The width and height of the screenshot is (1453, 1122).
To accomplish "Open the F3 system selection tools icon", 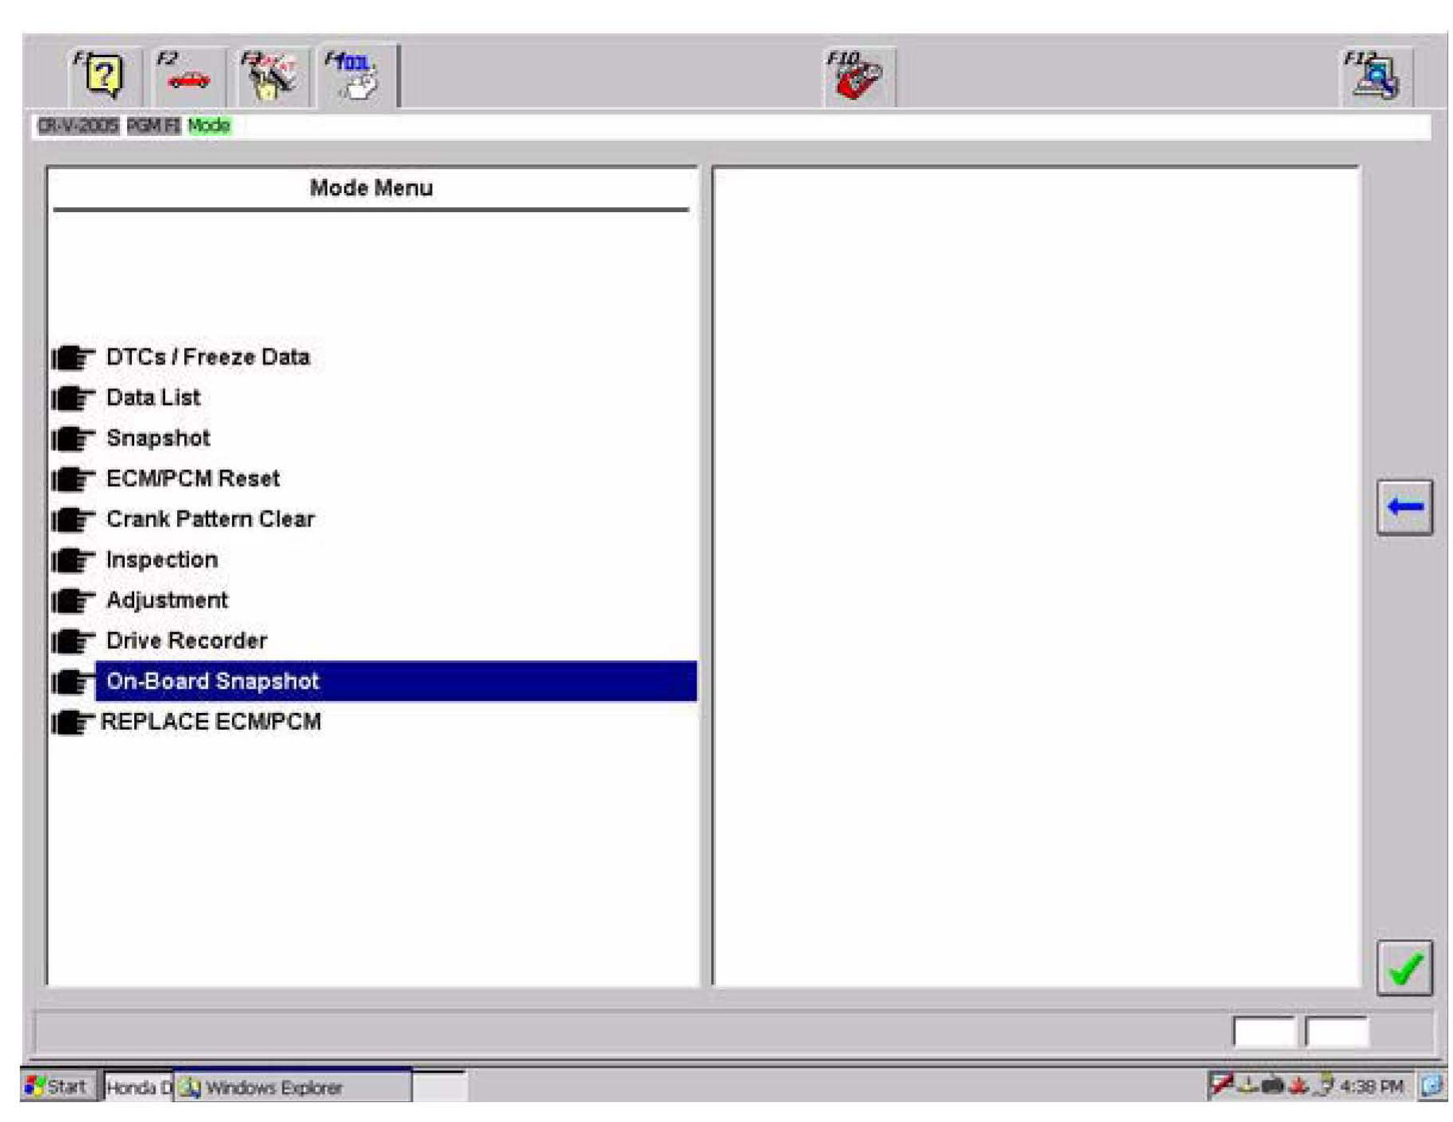I will (x=271, y=78).
